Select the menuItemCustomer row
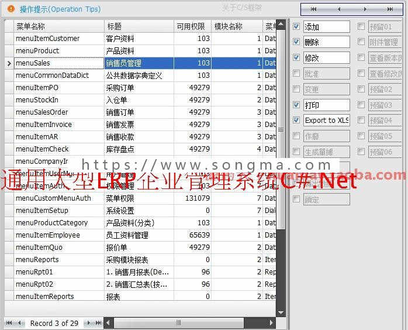Viewport: 408px width, 330px height. tap(140, 39)
